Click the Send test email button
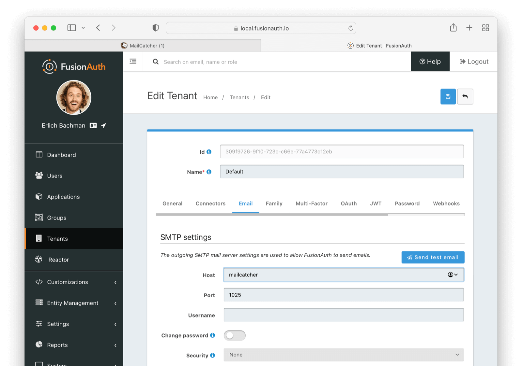This screenshot has height=366, width=522. click(x=433, y=257)
